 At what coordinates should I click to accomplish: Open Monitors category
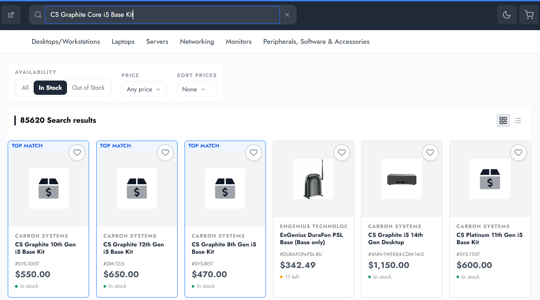pos(238,42)
